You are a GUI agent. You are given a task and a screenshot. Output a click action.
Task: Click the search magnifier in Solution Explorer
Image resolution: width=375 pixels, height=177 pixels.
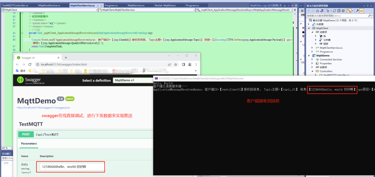pos(369,16)
